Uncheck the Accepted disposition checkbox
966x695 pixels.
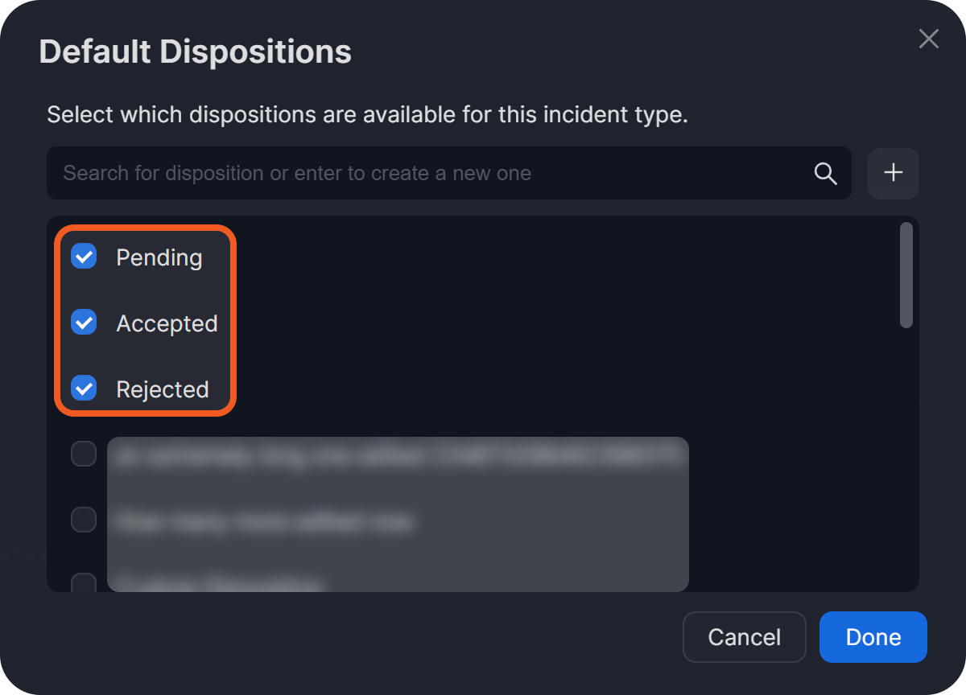pos(84,323)
